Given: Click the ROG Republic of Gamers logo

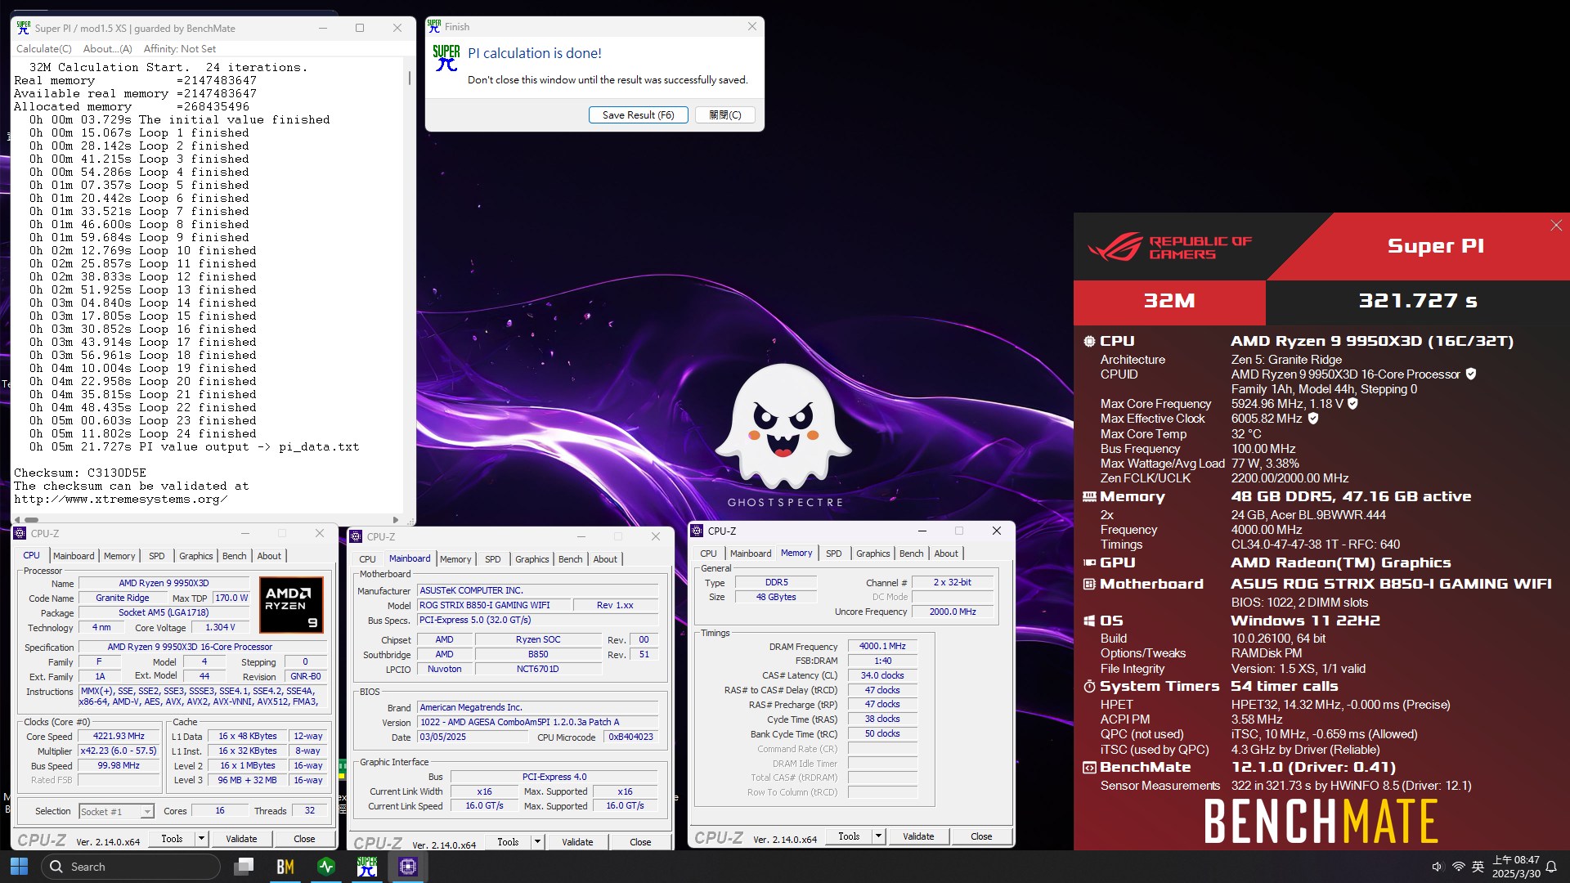Looking at the screenshot, I should point(1169,247).
